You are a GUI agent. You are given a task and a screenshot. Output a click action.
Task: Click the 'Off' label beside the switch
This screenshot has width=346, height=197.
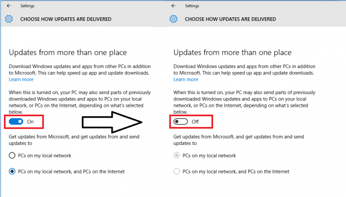coord(195,121)
